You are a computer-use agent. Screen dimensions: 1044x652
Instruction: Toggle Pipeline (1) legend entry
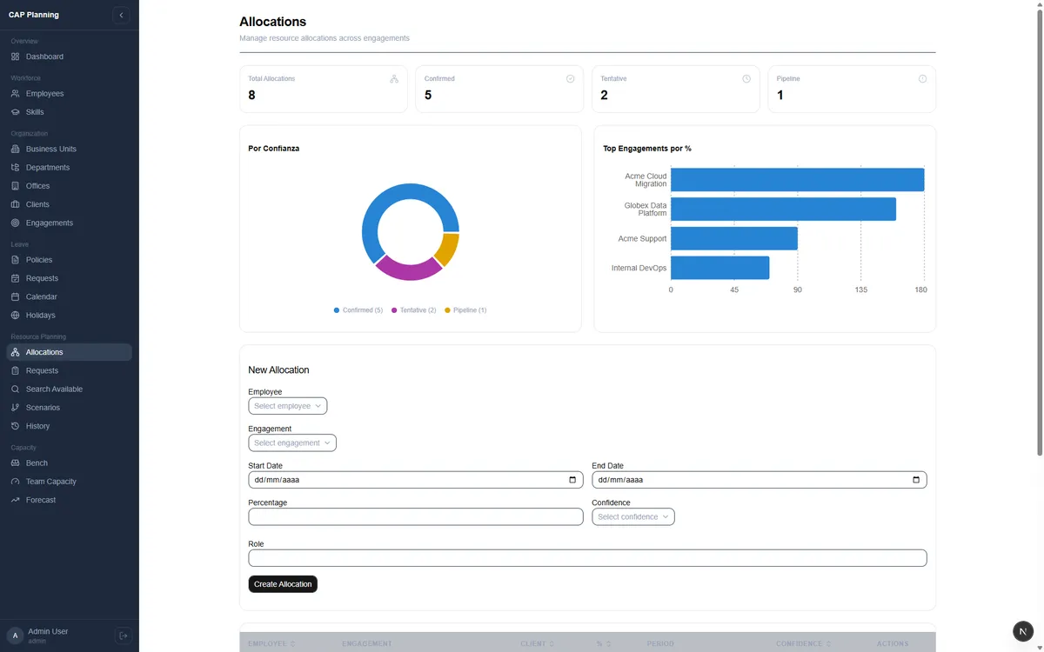click(x=465, y=310)
